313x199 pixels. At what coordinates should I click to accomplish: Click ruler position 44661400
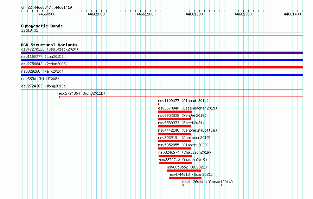point(292,14)
